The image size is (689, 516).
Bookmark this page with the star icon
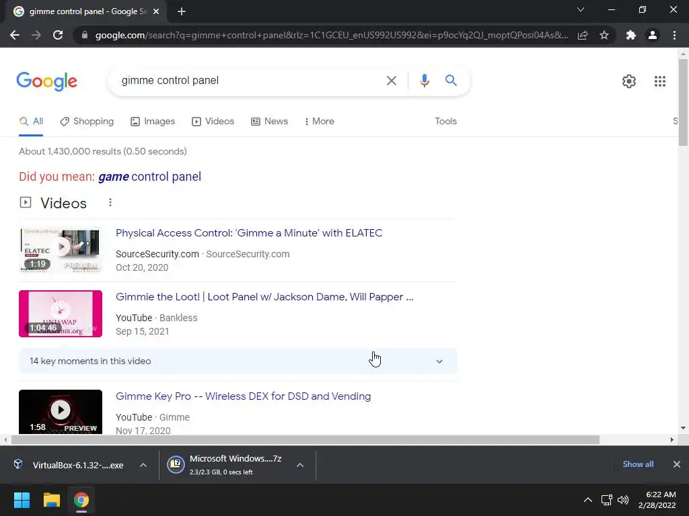pyautogui.click(x=604, y=35)
